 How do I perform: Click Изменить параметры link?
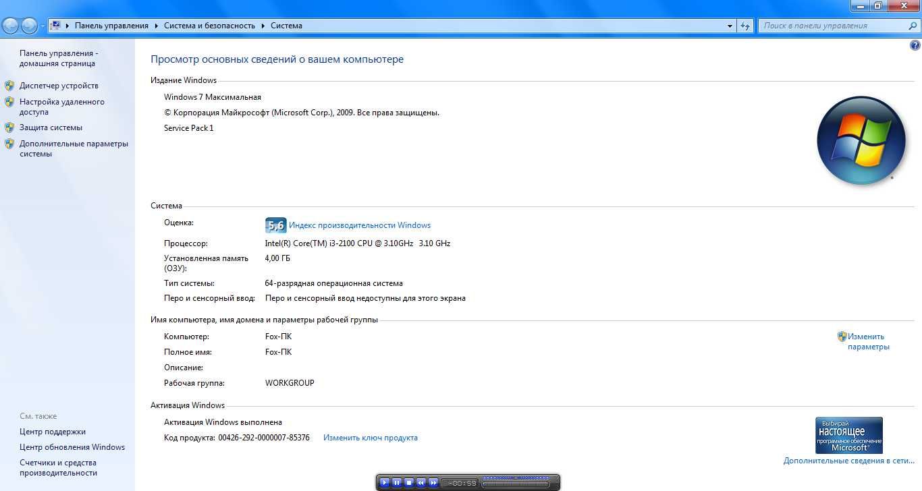(869, 341)
